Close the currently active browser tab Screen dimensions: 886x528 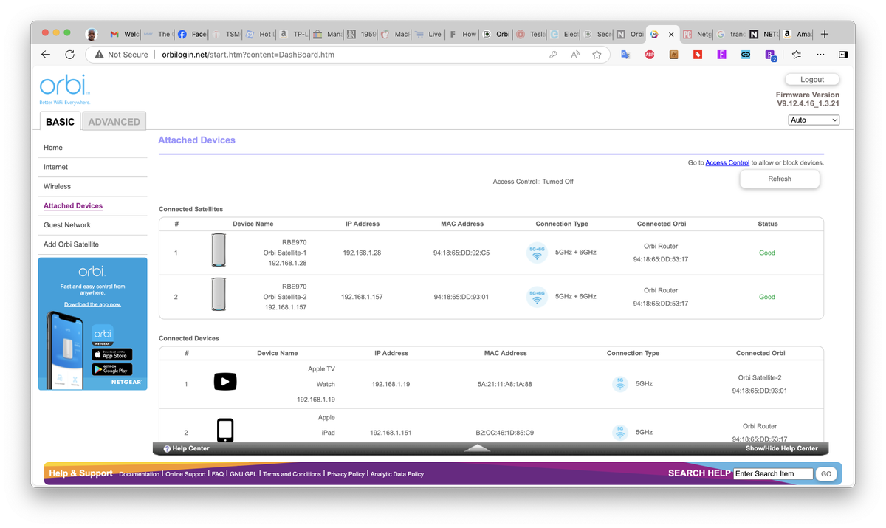tap(671, 34)
